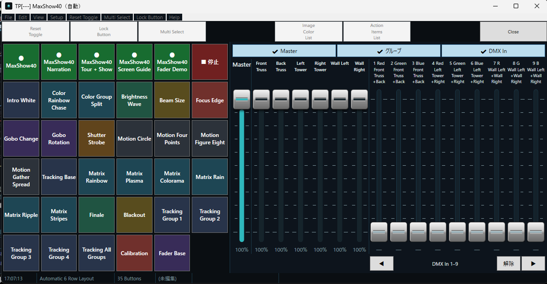Click the Fader Base button
The height and width of the screenshot is (284, 547).
[x=172, y=253]
